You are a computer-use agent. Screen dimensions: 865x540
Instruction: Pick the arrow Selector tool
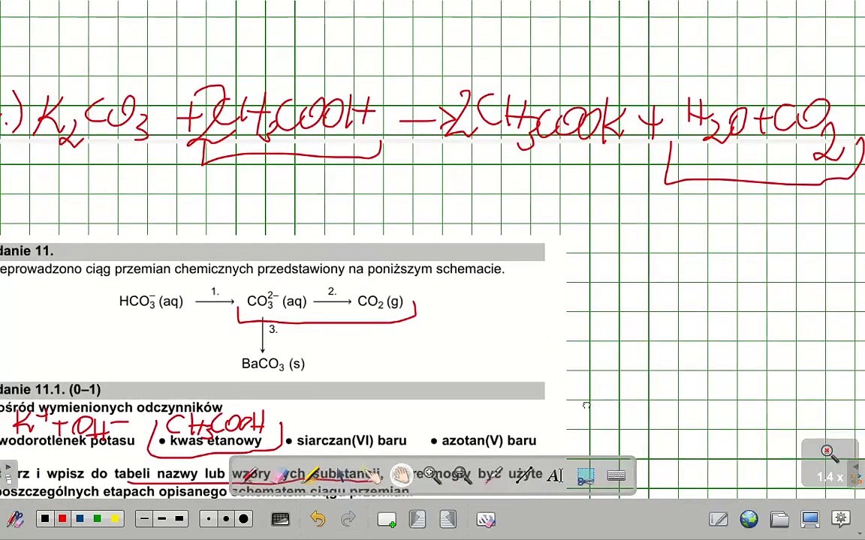point(341,475)
